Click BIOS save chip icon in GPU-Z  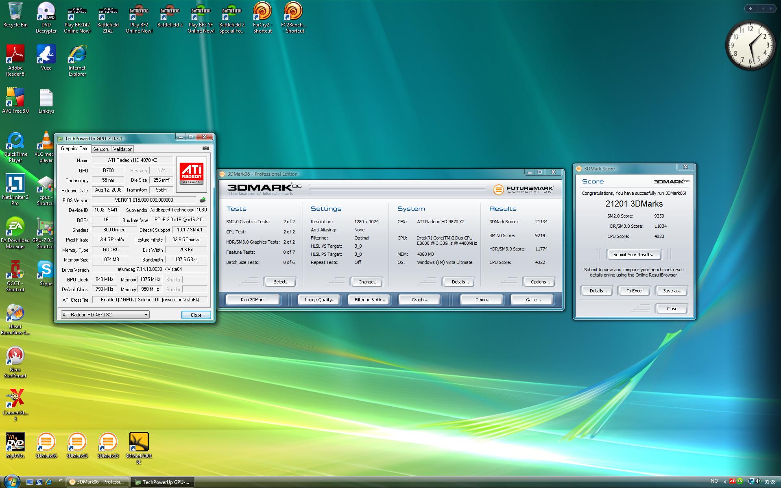click(203, 200)
